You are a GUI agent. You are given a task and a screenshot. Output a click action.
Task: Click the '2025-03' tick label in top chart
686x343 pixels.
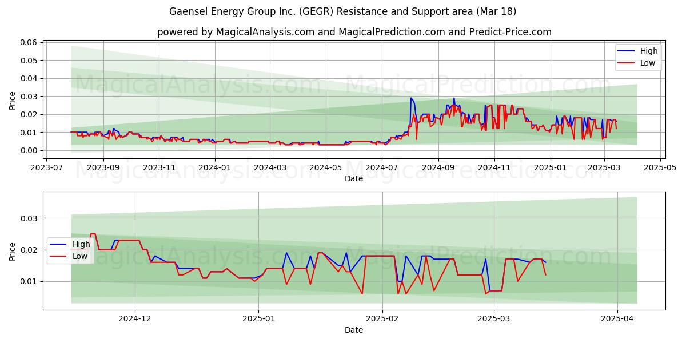point(604,169)
